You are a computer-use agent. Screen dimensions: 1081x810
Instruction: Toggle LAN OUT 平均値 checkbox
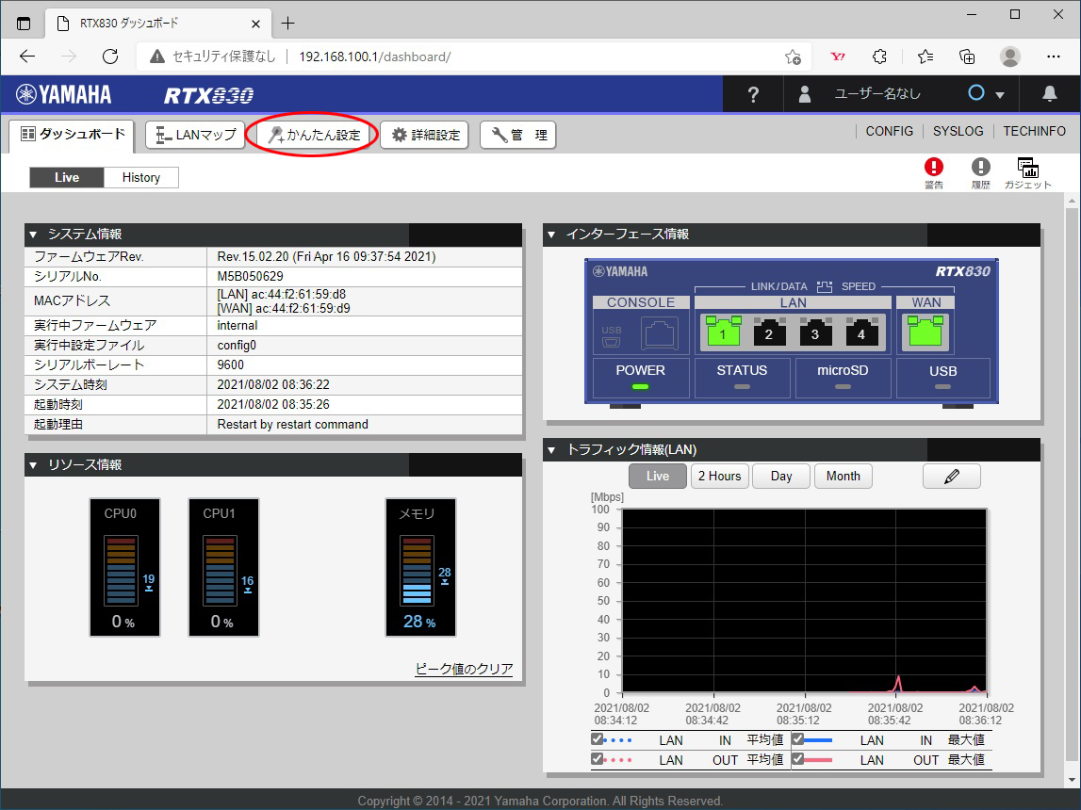point(597,759)
